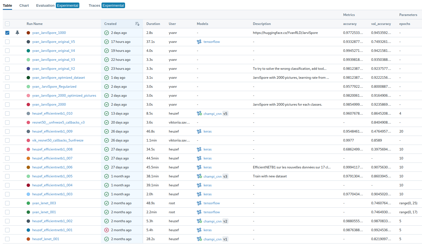Screen dimensions: 422x248
Task: Click the finished status icon for resnet50__unfreeze5_callbacks_v3
Action: [x=107, y=122]
